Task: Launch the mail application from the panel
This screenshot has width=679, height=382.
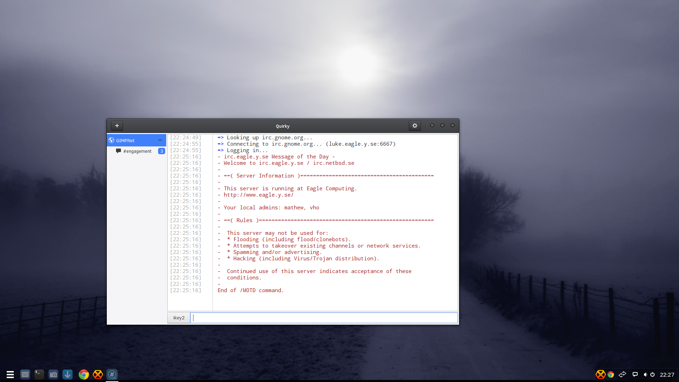Action: click(25, 374)
